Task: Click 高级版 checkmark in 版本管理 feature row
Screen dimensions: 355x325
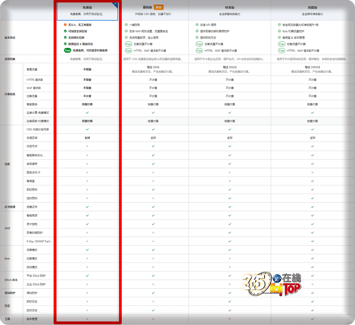Action: [x=312, y=319]
